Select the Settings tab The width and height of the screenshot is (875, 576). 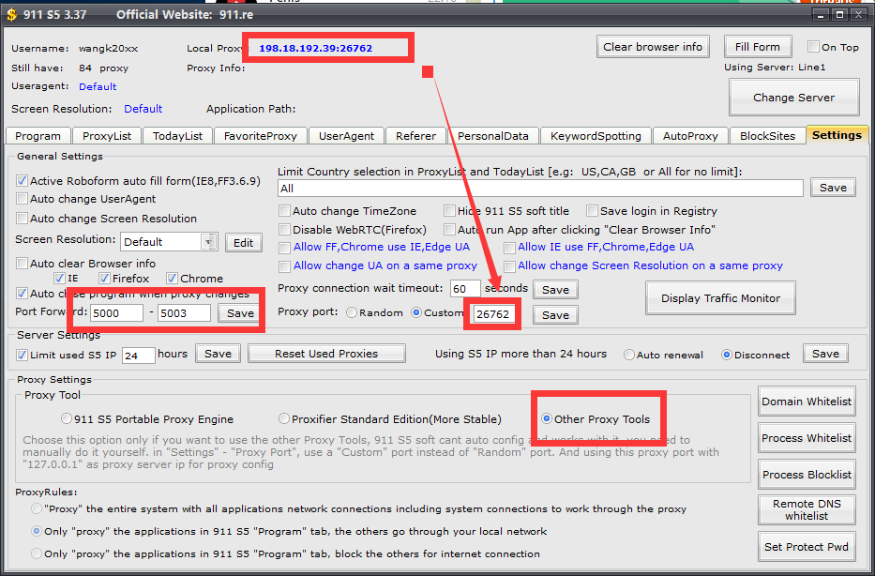click(837, 135)
